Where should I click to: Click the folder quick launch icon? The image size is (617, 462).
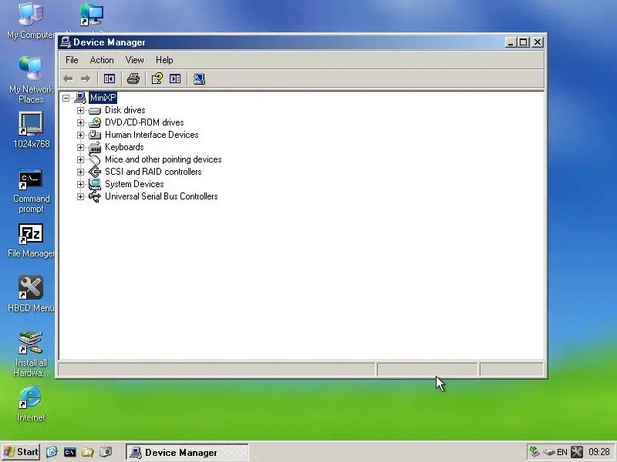click(87, 452)
